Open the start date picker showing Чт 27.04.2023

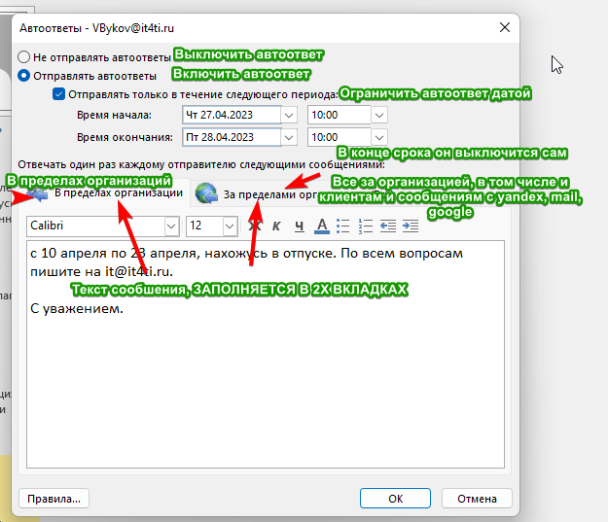[288, 115]
